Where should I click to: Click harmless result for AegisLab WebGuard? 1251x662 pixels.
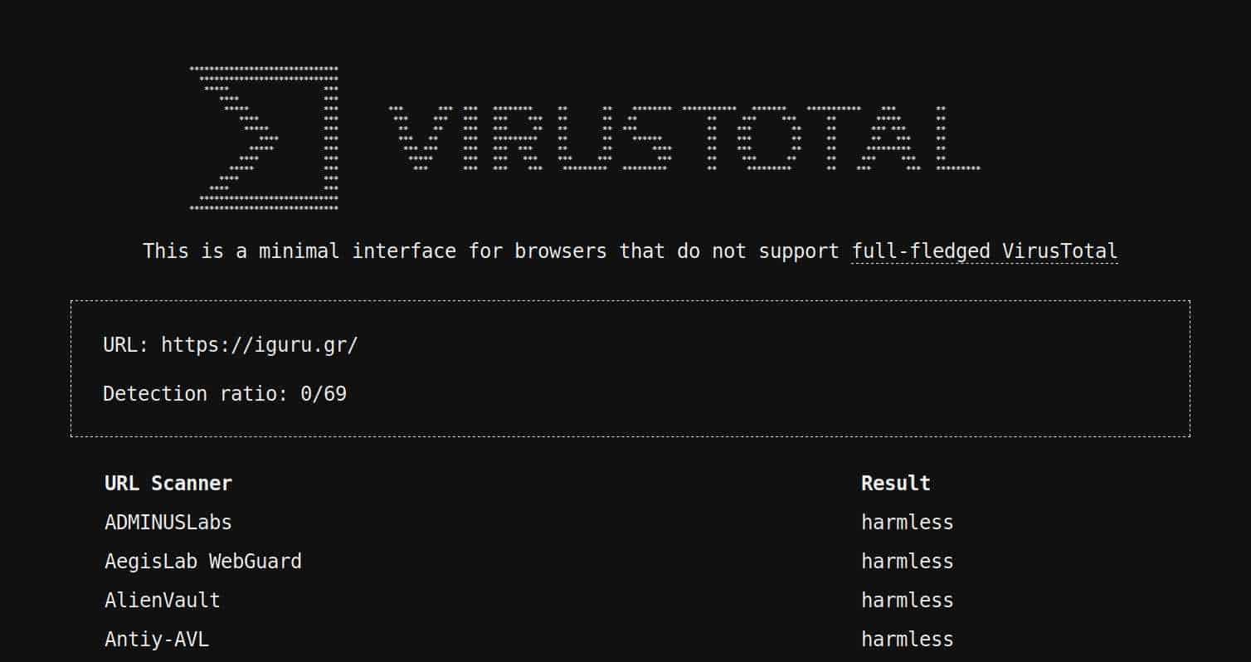point(908,561)
